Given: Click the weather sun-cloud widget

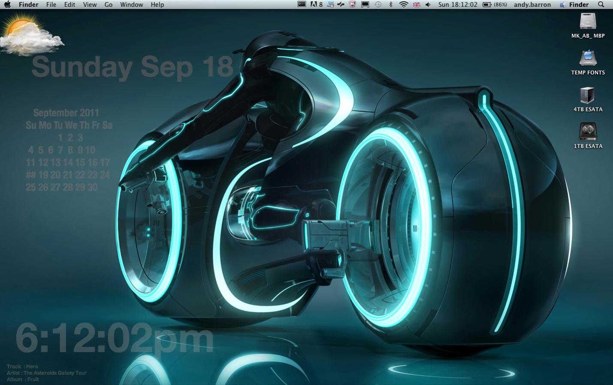Looking at the screenshot, I should [x=31, y=35].
